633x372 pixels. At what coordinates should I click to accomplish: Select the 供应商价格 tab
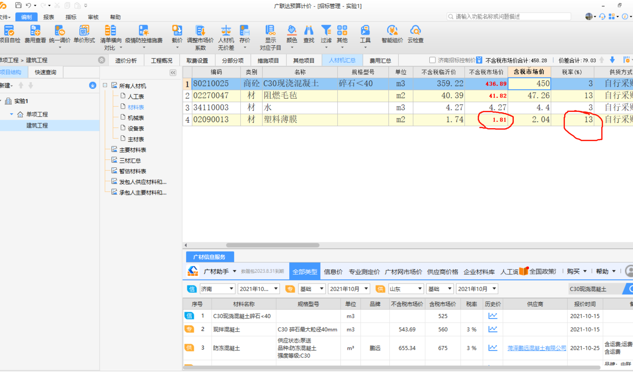(442, 272)
